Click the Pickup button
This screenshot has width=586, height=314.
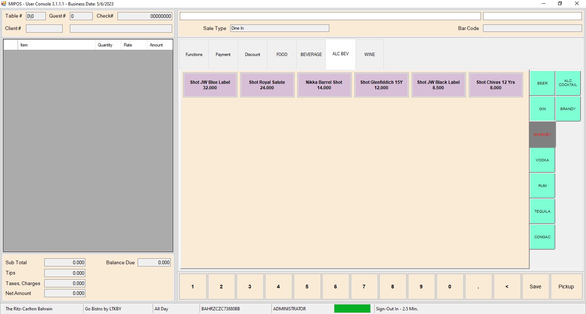tap(566, 287)
